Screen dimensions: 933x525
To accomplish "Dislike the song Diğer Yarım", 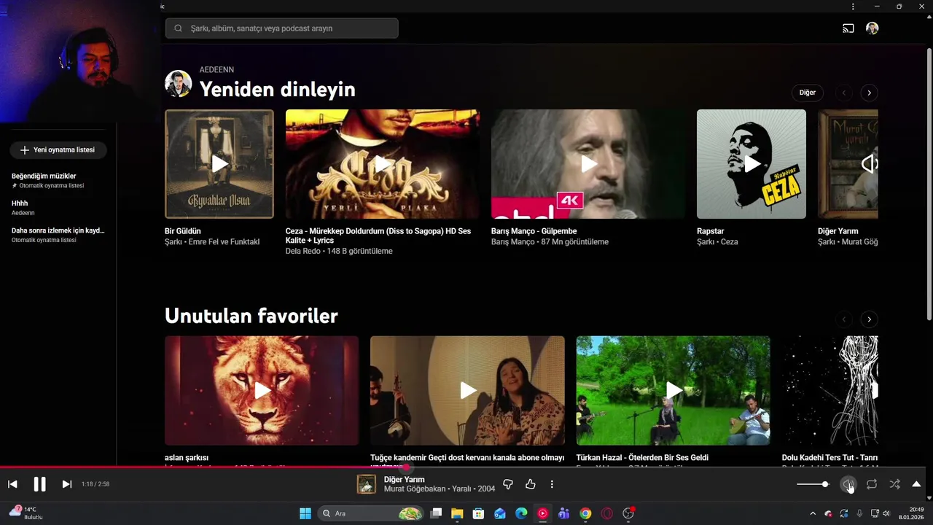I will pos(508,484).
